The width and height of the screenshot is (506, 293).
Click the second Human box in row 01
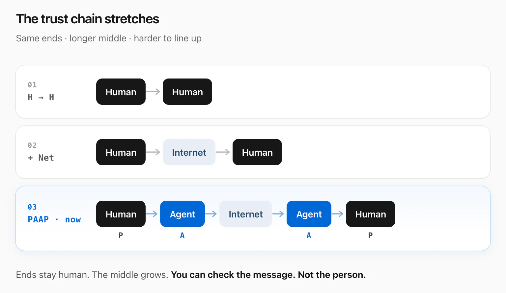point(187,92)
